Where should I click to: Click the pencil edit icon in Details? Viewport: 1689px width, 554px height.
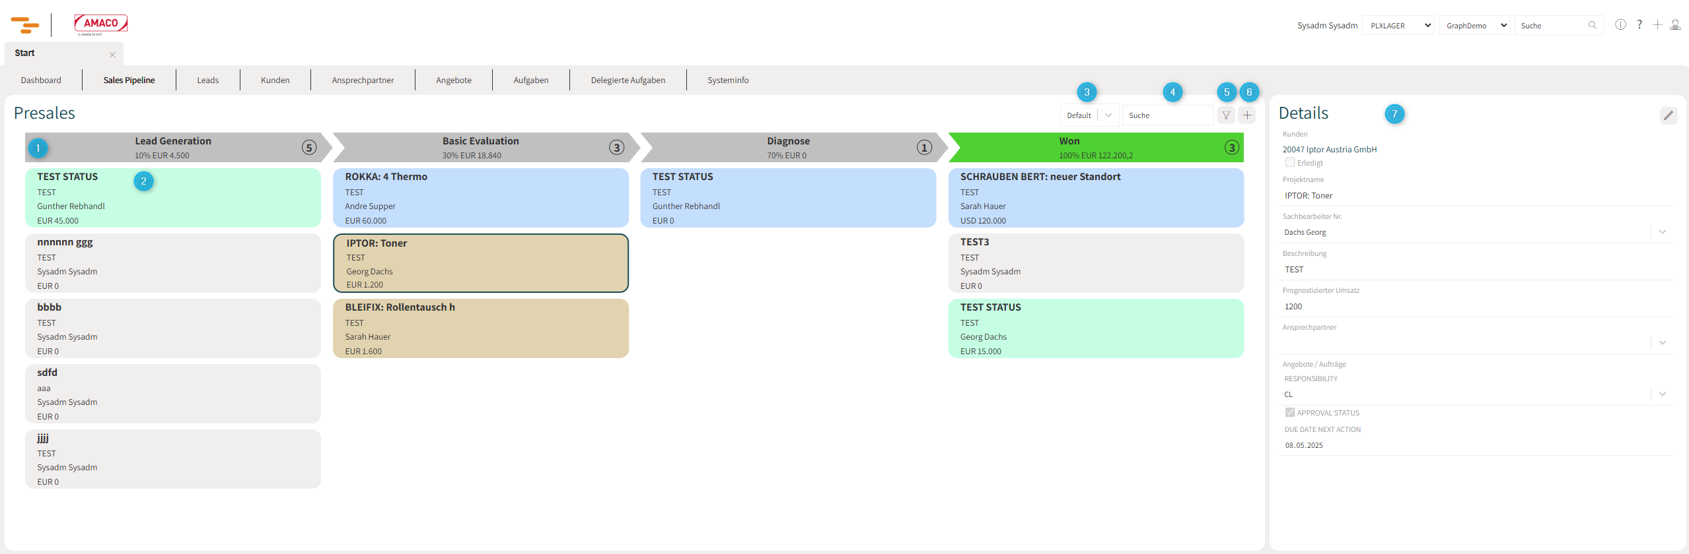[1668, 115]
